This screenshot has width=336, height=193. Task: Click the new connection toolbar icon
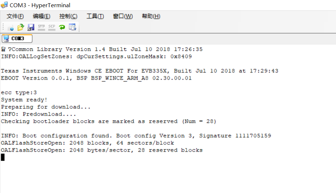coord(10,27)
